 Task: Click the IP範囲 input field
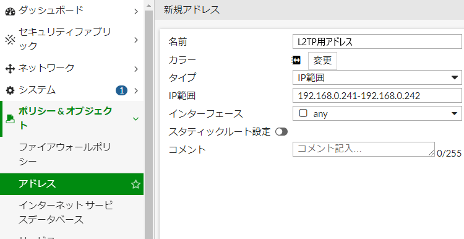(x=377, y=95)
